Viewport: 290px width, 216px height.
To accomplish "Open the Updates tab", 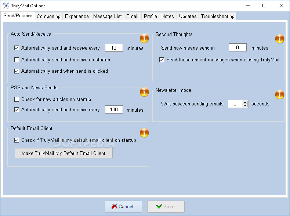I will coord(188,16).
